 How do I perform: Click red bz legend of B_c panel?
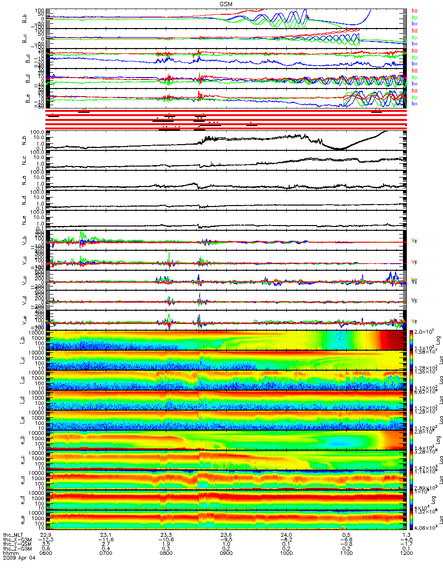(x=414, y=30)
